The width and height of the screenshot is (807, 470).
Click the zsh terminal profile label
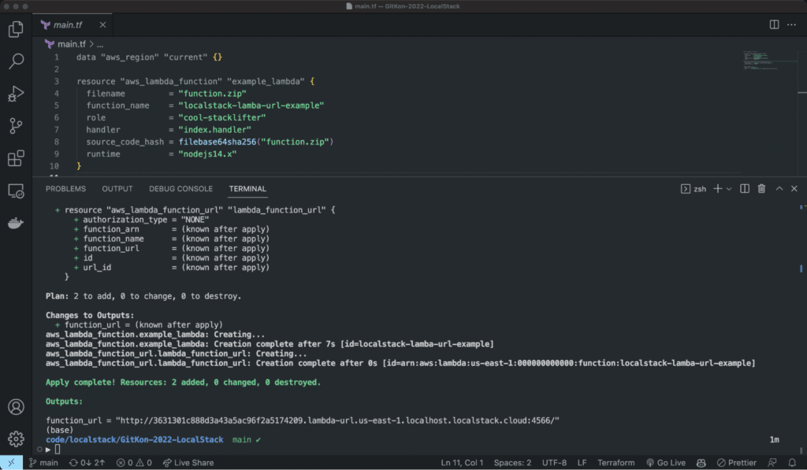700,189
